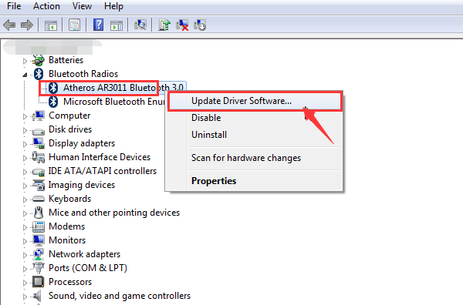Expand the IDE ATA/ATAPI controllers arrow
The image size is (463, 305).
click(x=25, y=172)
